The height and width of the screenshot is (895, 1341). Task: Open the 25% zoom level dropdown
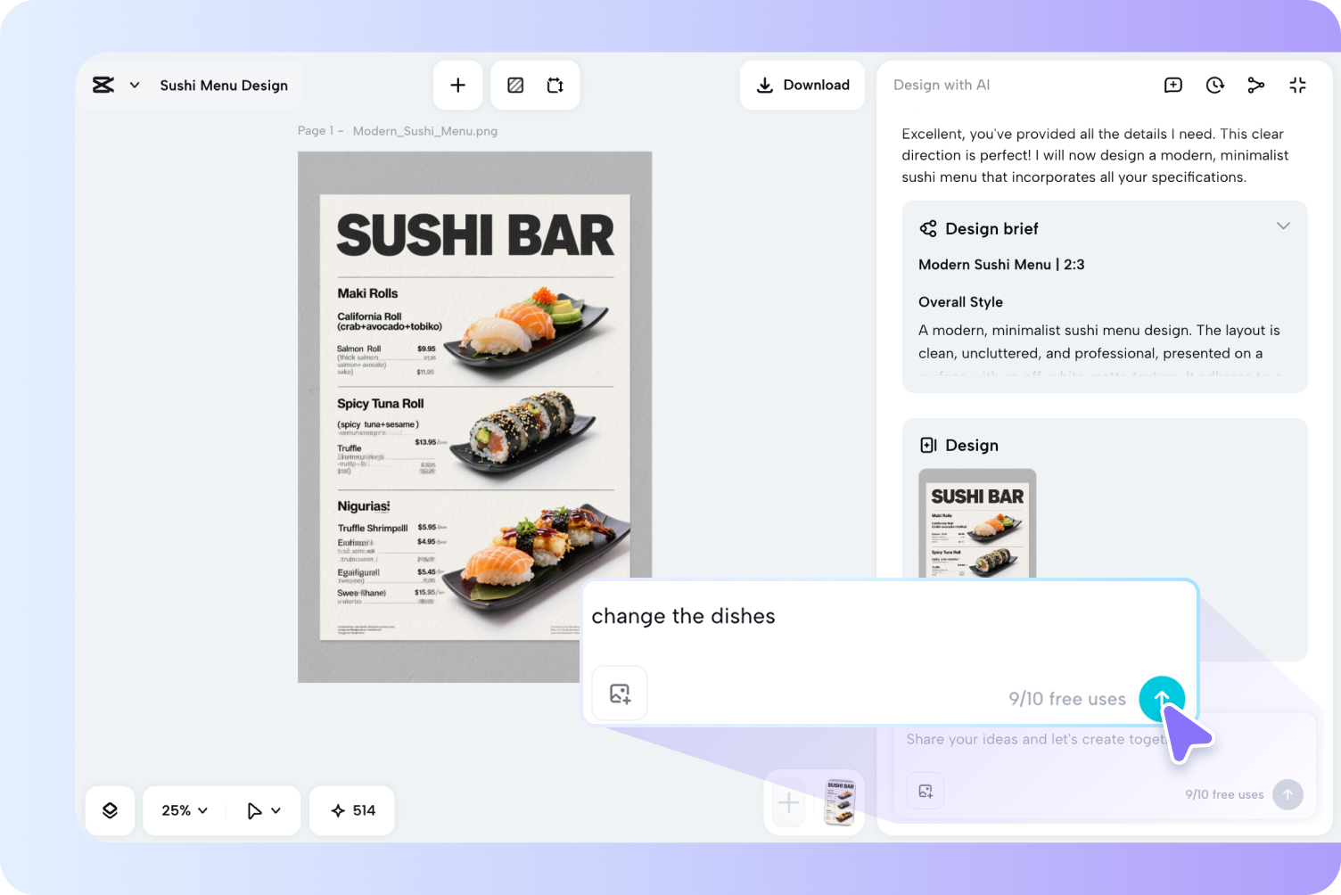click(182, 810)
